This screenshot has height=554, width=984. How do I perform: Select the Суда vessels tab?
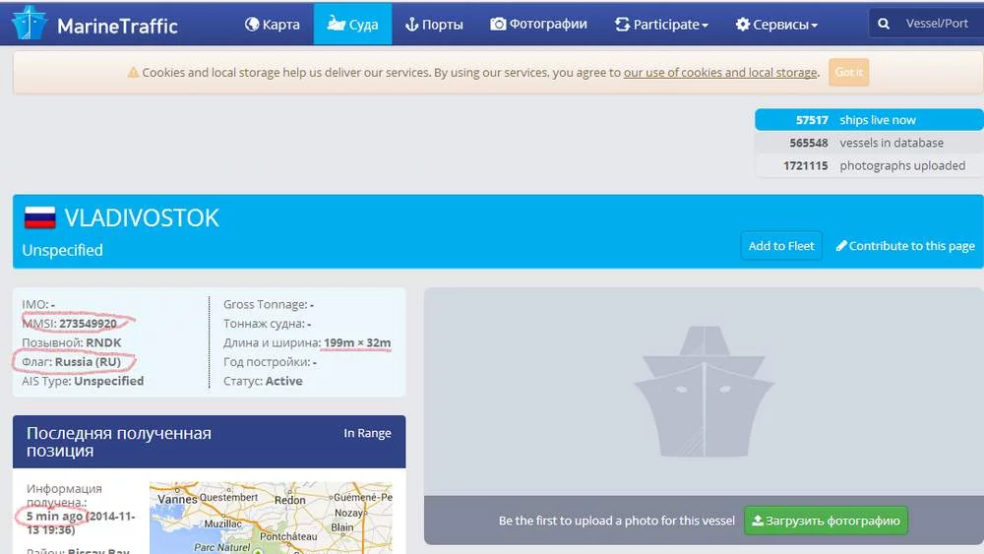[352, 25]
